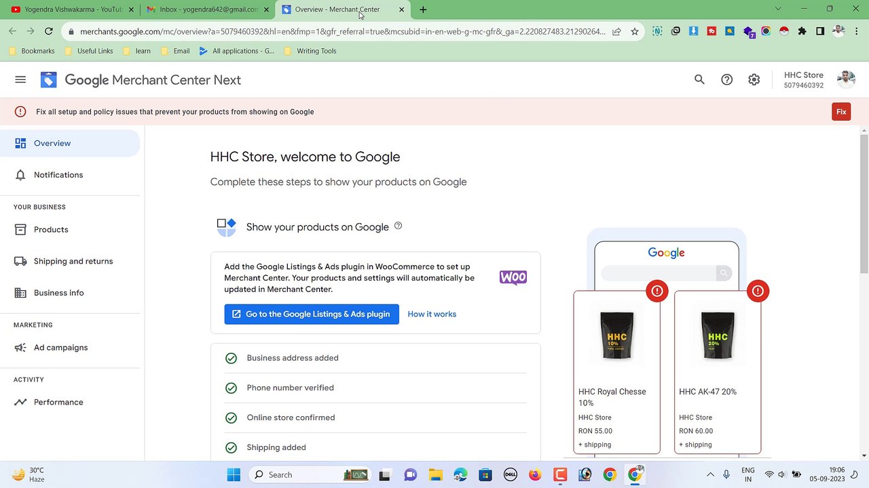Open the weather widget 30°C Haze
This screenshot has height=488, width=869.
29,474
